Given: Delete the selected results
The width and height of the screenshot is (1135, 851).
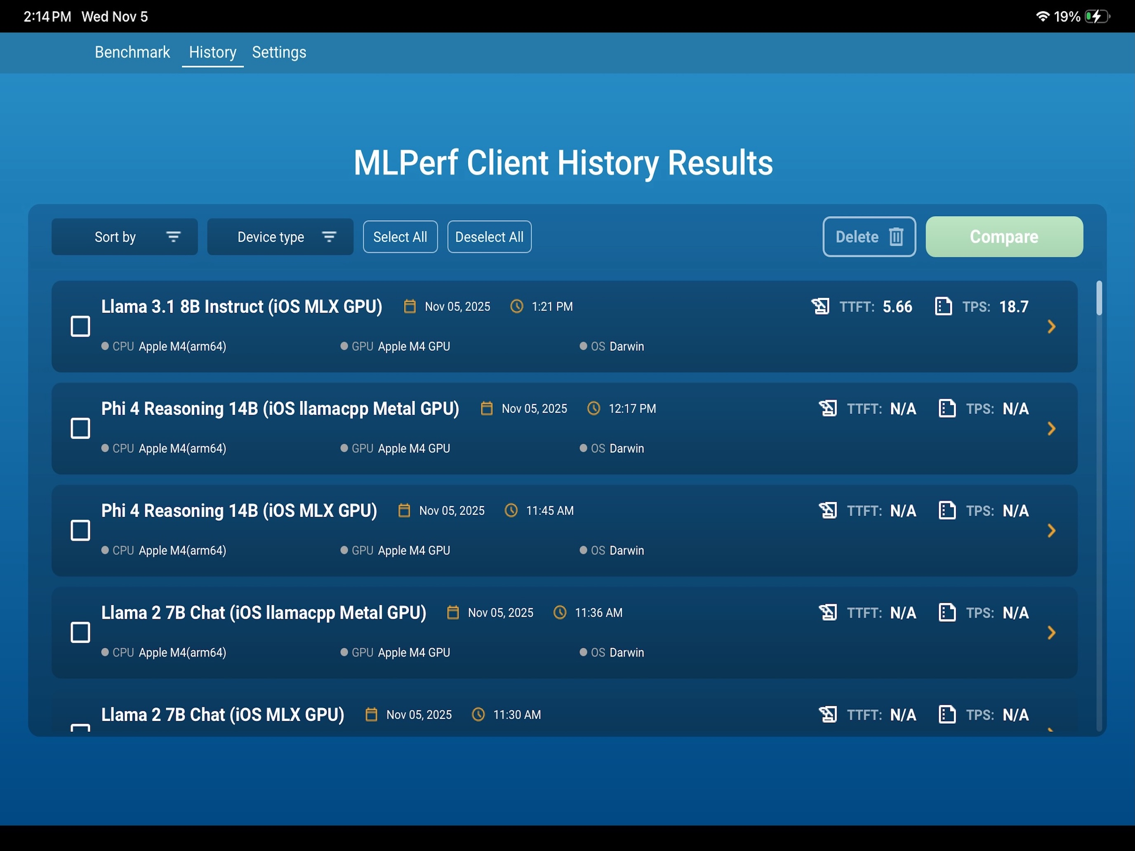Looking at the screenshot, I should 869,237.
